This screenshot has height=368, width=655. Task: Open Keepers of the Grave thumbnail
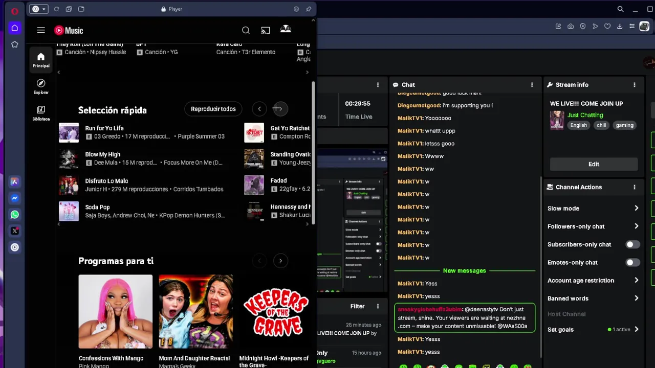pyautogui.click(x=275, y=311)
